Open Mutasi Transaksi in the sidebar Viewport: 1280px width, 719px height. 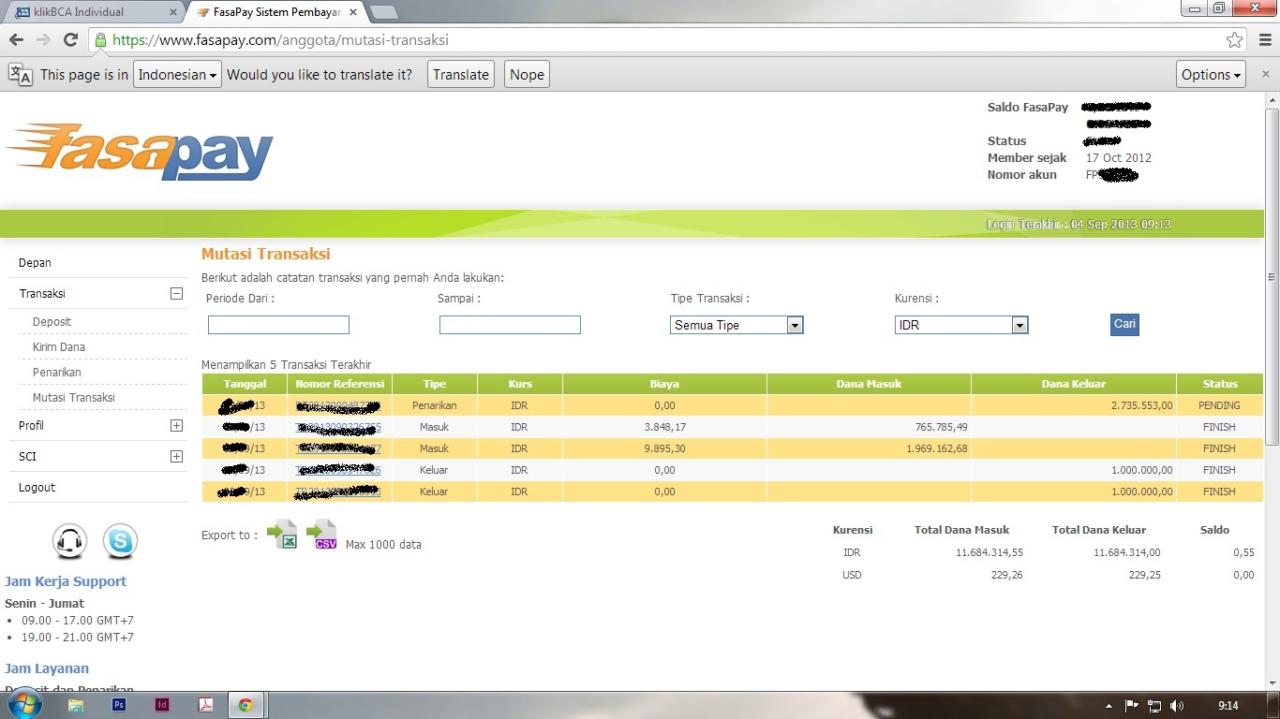click(74, 397)
